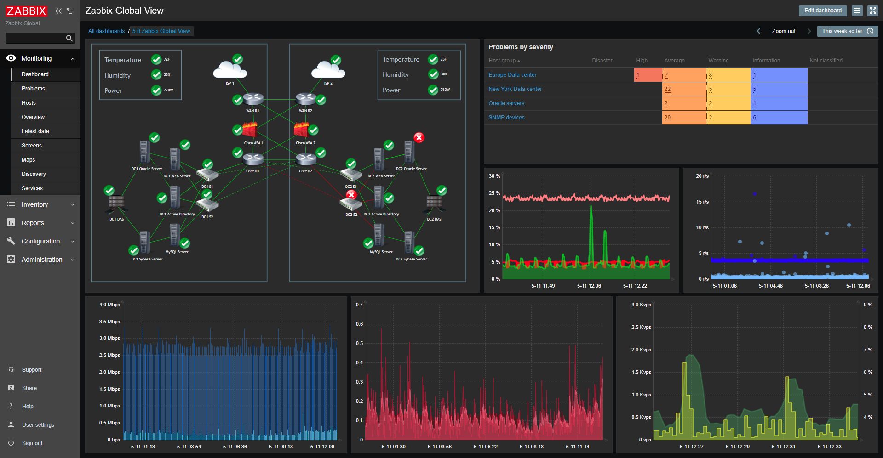Open Help via the question mark icon
Image resolution: width=883 pixels, height=458 pixels.
[x=11, y=406]
